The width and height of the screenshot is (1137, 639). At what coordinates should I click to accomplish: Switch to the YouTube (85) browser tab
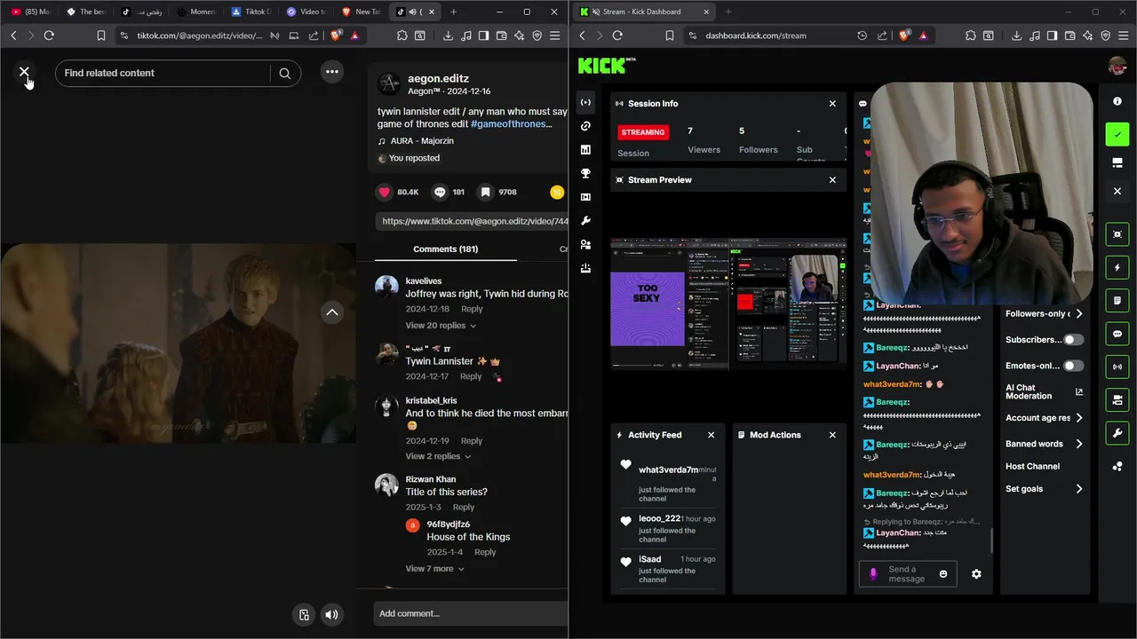(x=30, y=12)
